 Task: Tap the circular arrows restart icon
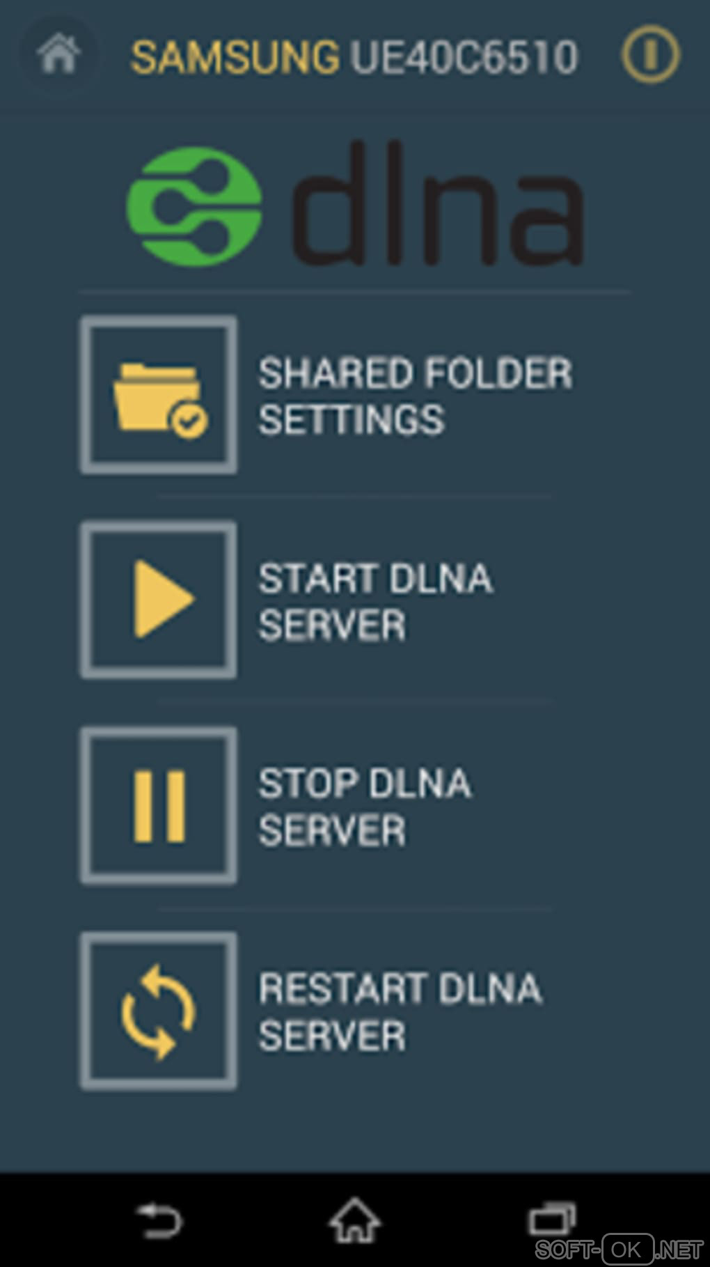[x=159, y=1011]
